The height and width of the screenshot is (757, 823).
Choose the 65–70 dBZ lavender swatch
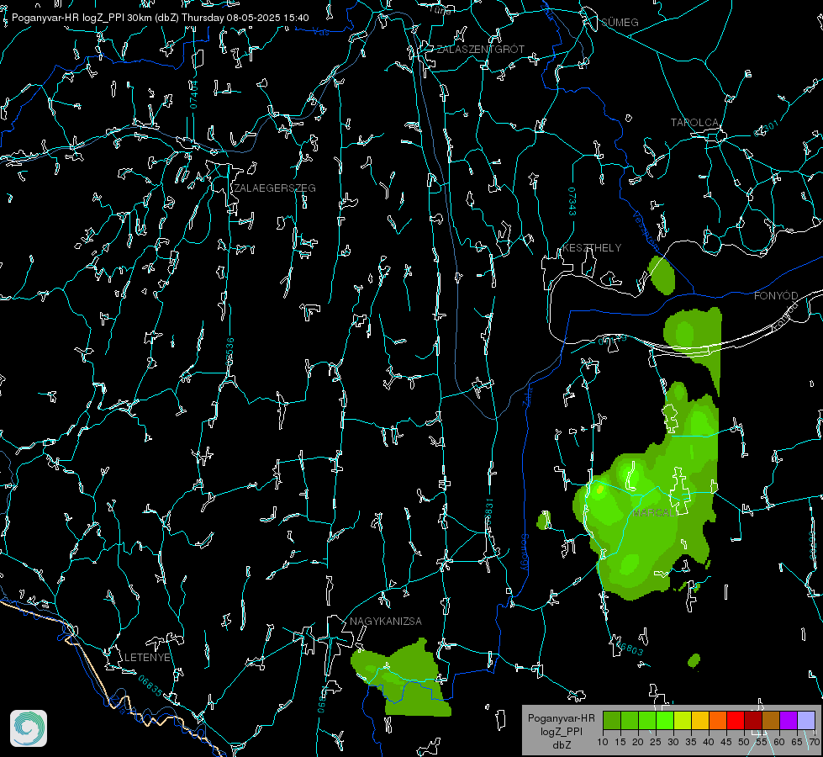(x=806, y=721)
